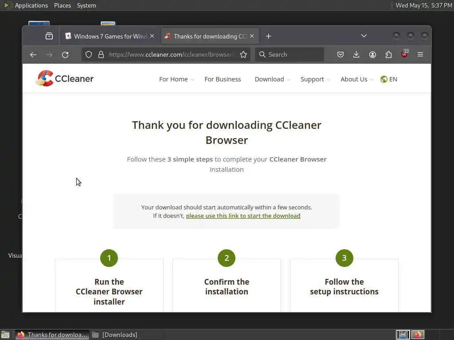Click the CCleaner logo
454x340 pixels.
[x=64, y=78]
